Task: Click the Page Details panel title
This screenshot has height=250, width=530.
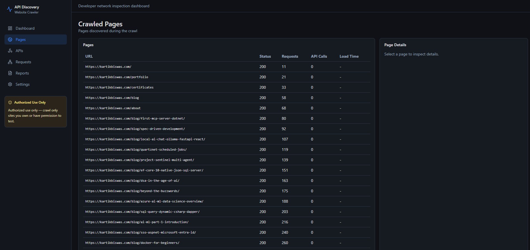Action: 395,45
